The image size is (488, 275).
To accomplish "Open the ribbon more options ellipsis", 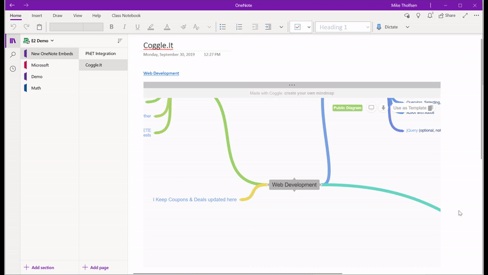I will point(476,16).
